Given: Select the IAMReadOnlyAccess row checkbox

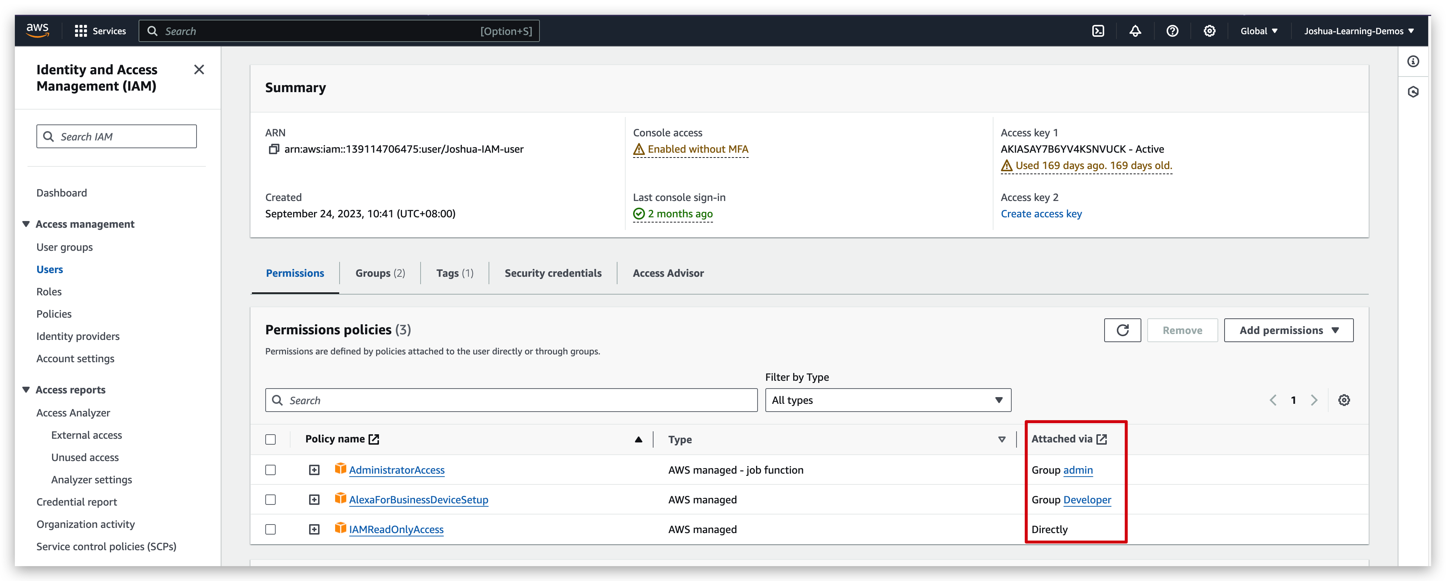Looking at the screenshot, I should coord(270,529).
